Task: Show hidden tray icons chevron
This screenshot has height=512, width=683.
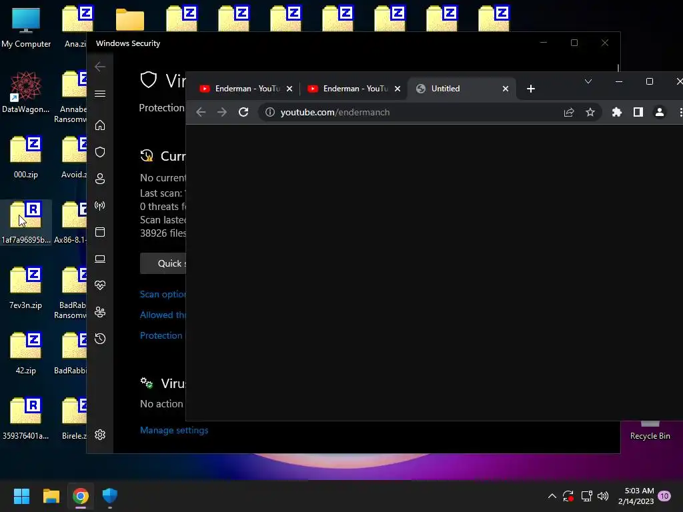Action: pyautogui.click(x=552, y=496)
